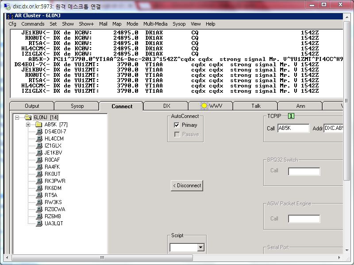Select the AB5K [77] tree label

[56, 125]
